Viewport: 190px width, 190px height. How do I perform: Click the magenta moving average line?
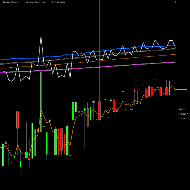coord(88,67)
